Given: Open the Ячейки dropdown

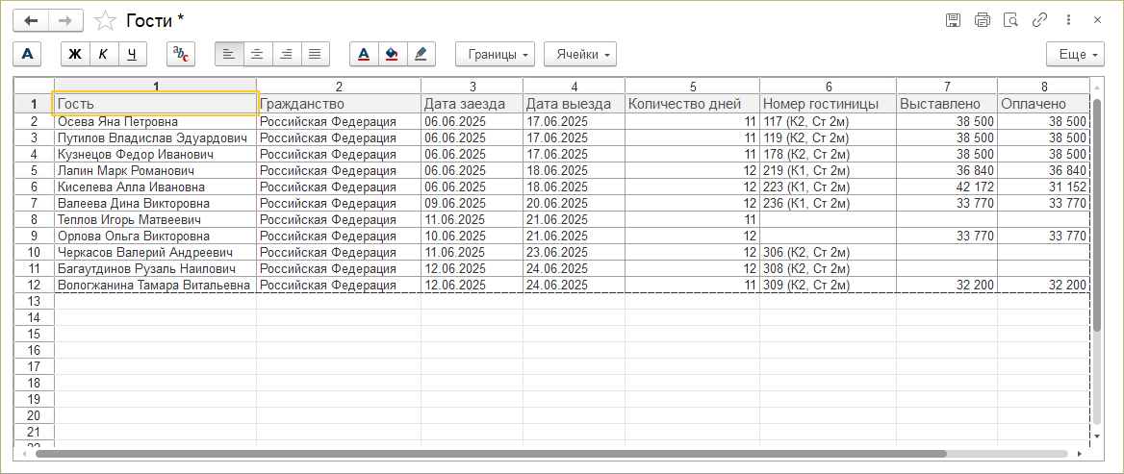Looking at the screenshot, I should (x=580, y=54).
